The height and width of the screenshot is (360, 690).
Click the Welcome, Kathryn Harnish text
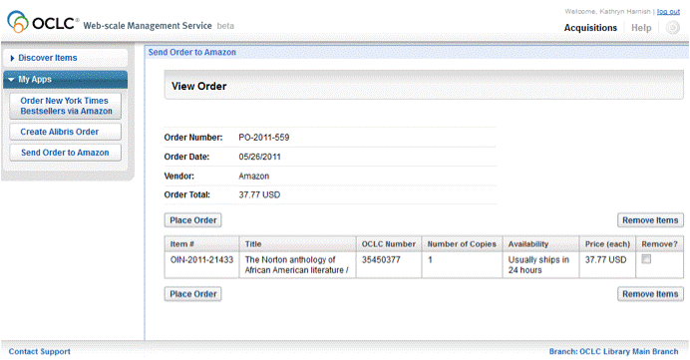pos(607,11)
